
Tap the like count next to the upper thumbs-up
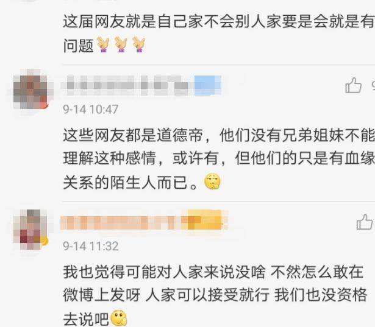[x=373, y=85]
